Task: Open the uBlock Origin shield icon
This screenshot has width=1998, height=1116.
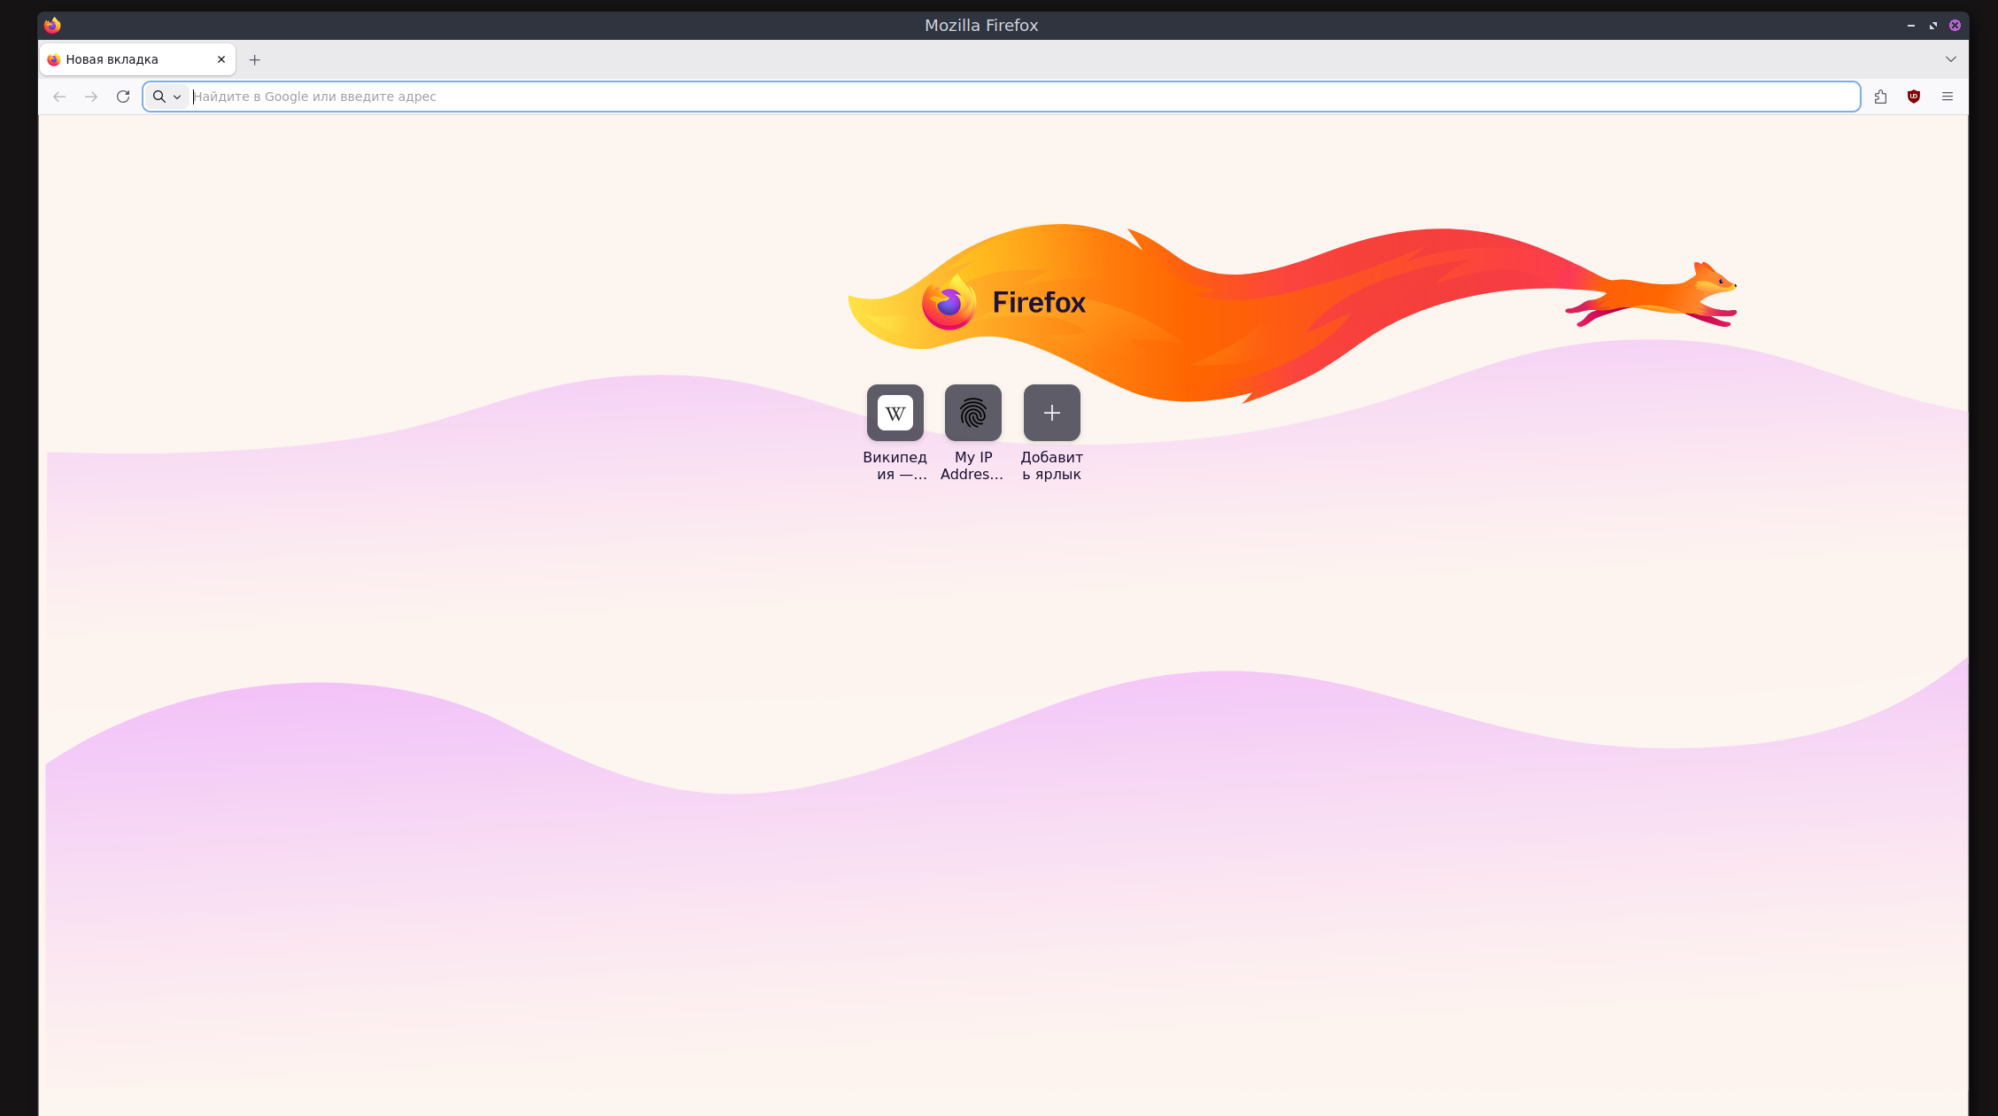Action: (x=1914, y=97)
